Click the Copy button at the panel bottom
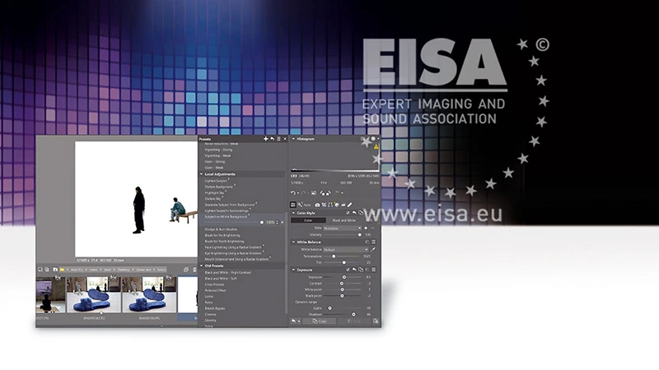 (320, 321)
